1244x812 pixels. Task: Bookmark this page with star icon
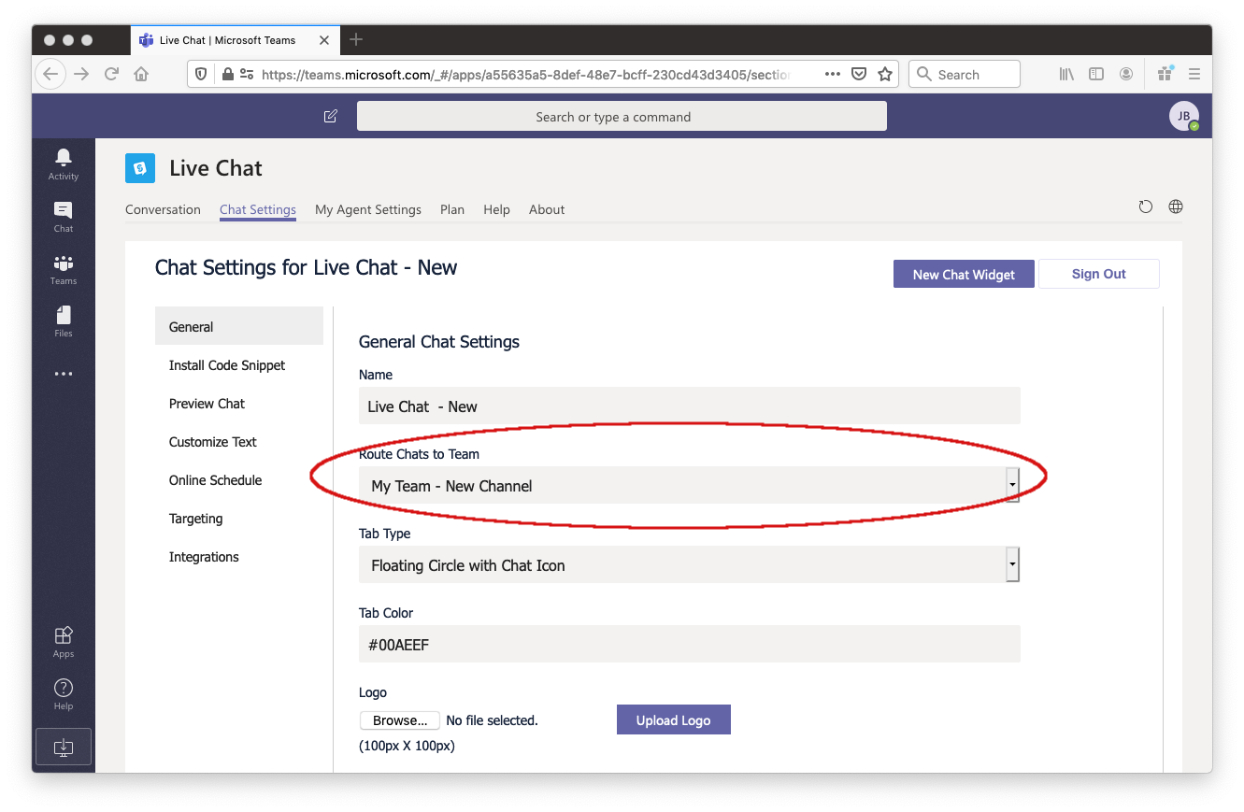click(885, 74)
